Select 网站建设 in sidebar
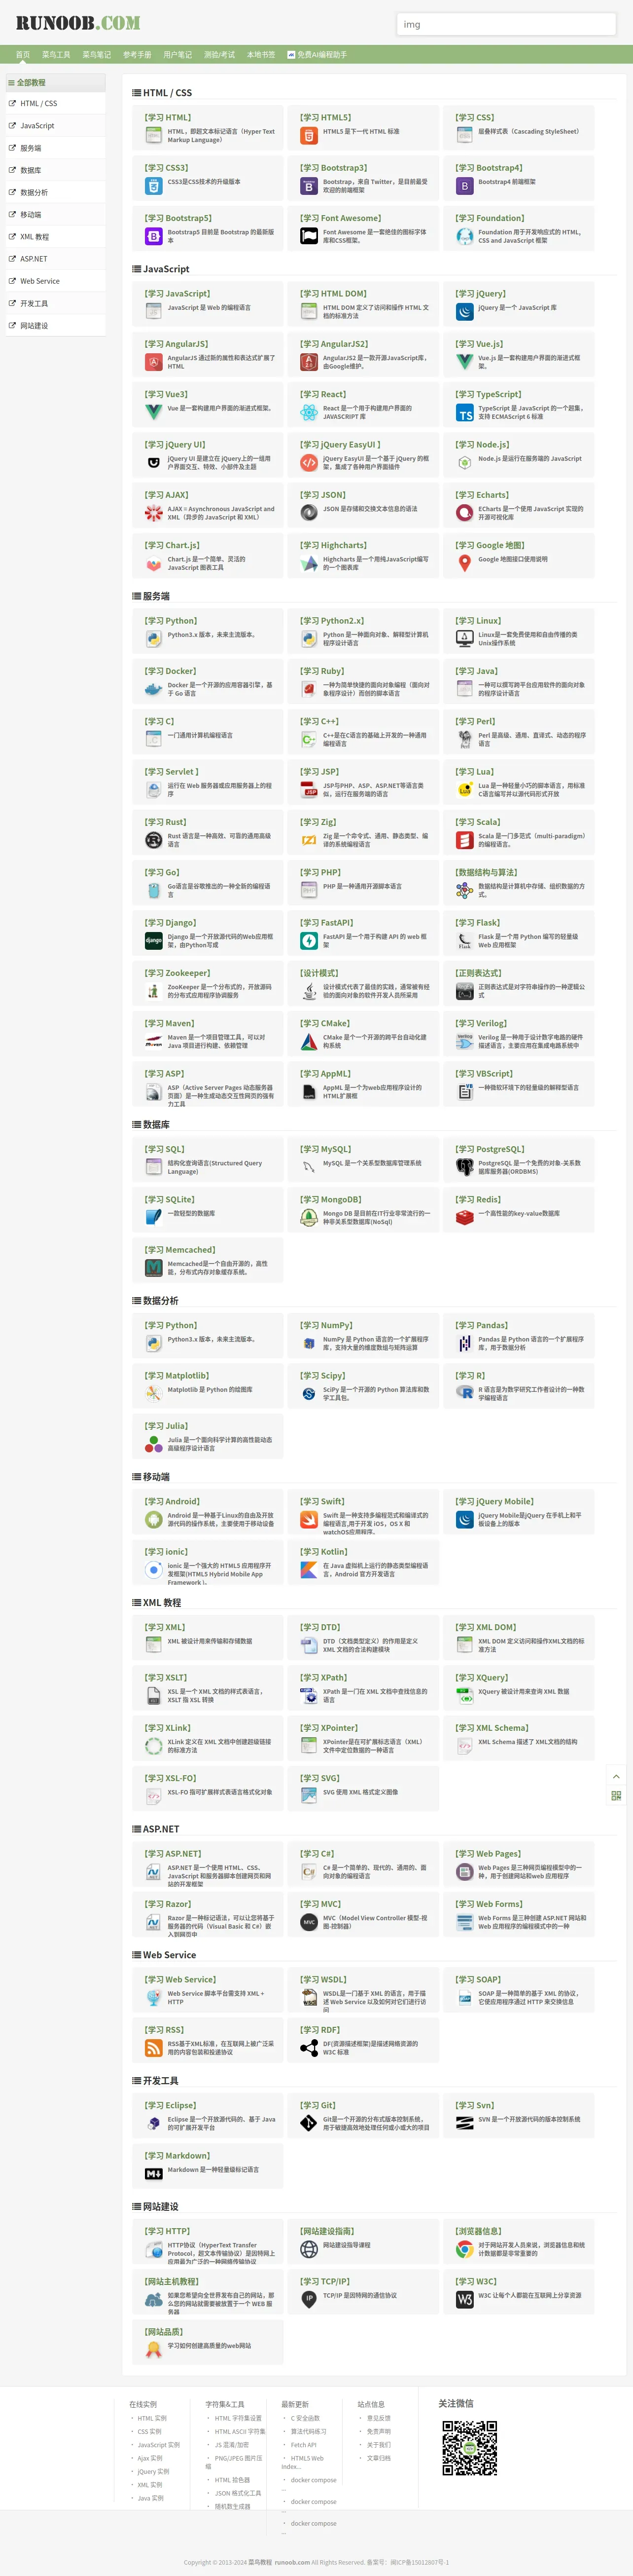This screenshot has width=633, height=2576. click(55, 325)
